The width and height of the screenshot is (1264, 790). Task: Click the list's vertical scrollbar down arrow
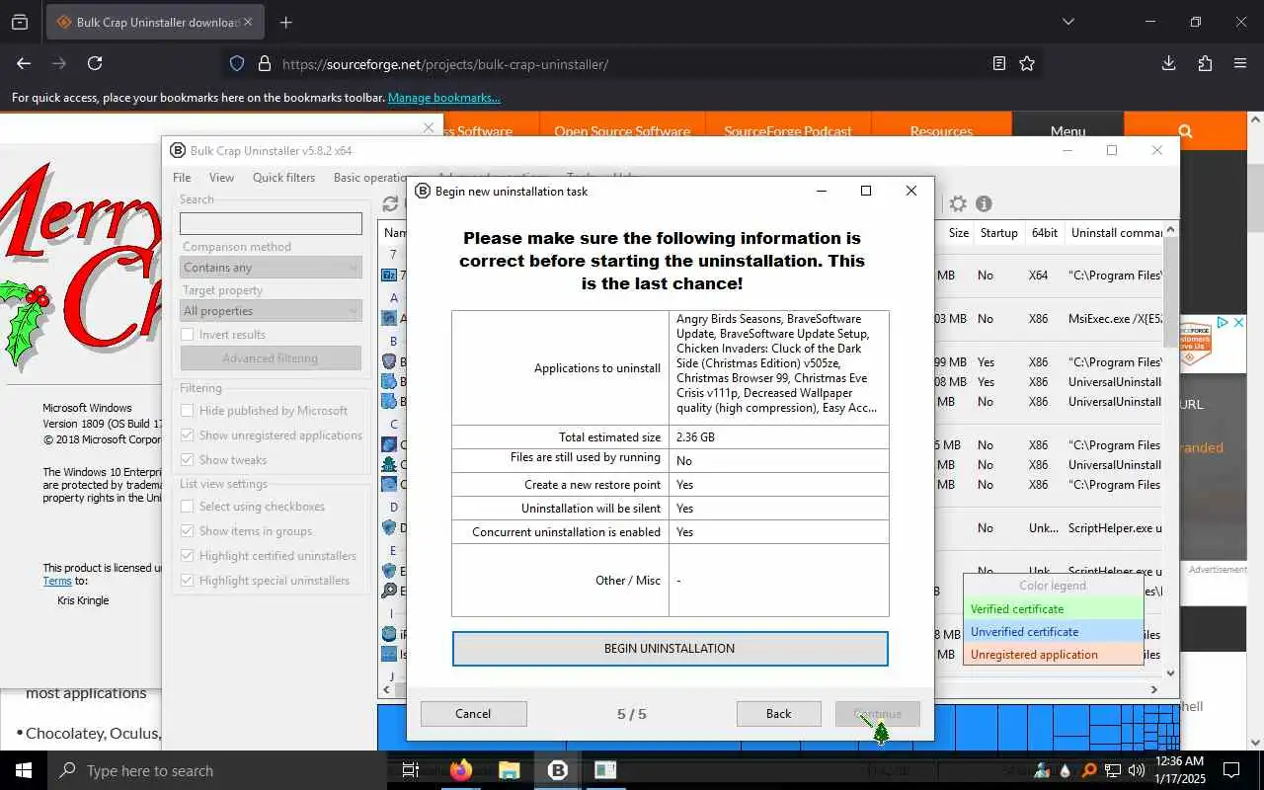point(1171,673)
